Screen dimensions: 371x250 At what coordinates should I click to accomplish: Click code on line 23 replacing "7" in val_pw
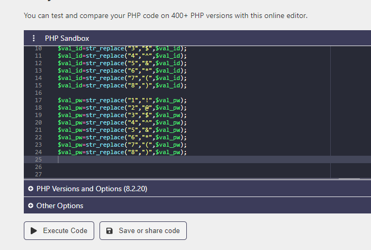pyautogui.click(x=122, y=145)
